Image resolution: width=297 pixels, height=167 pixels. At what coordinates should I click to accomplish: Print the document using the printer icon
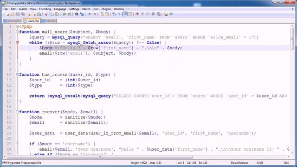tap(39, 14)
